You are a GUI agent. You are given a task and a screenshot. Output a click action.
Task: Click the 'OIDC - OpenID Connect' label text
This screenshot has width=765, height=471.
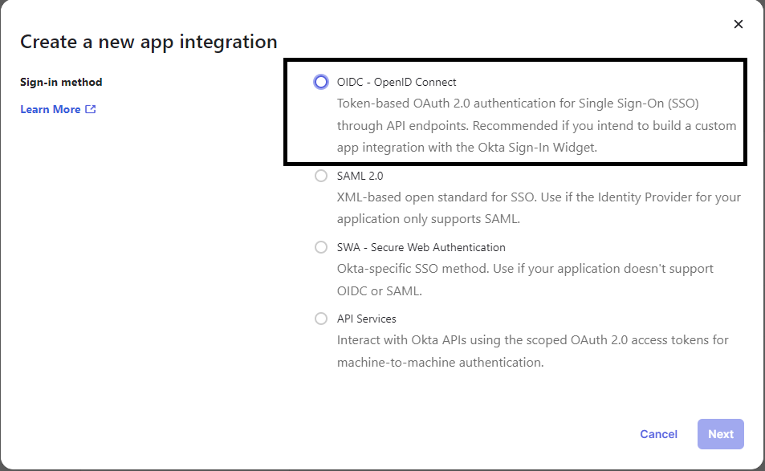coord(397,82)
